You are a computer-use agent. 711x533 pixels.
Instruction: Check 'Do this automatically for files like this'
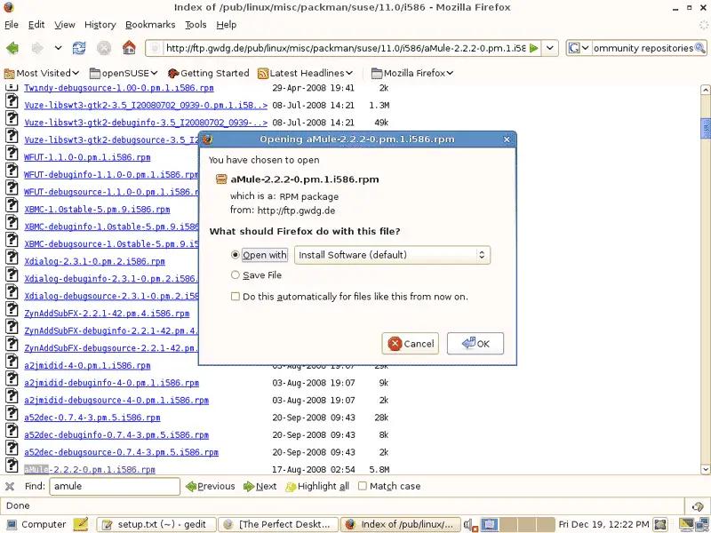point(236,297)
